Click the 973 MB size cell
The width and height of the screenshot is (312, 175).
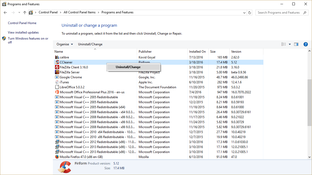point(222,87)
